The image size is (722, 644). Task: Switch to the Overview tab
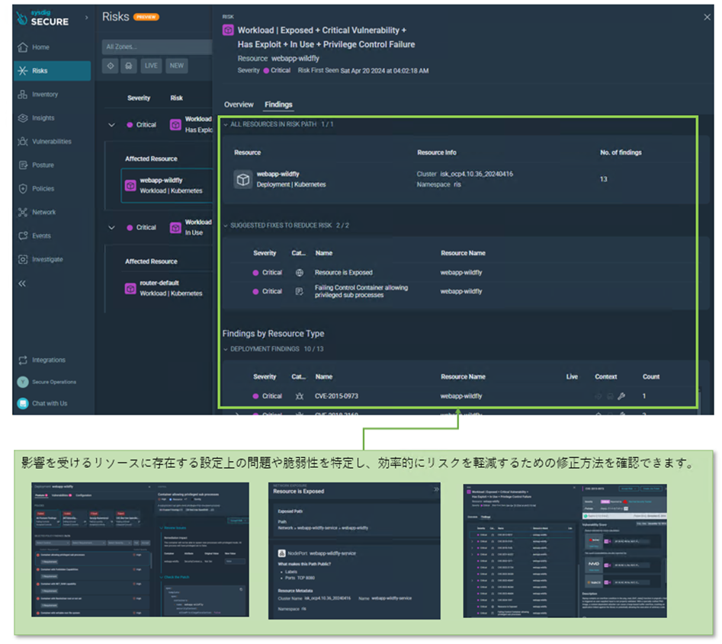click(239, 104)
